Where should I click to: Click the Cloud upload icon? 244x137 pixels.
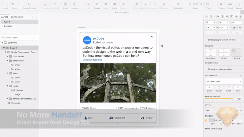230,4
